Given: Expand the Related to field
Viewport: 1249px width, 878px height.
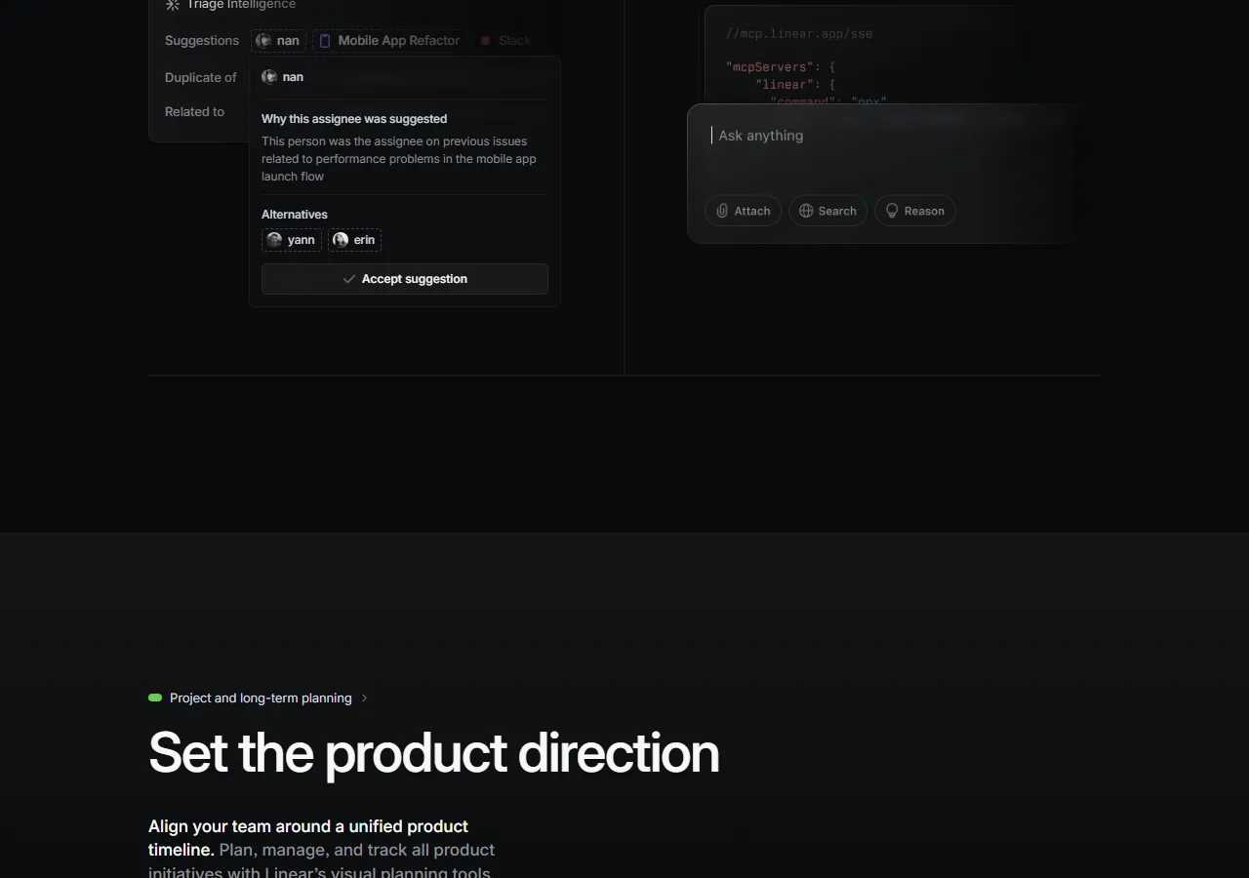Looking at the screenshot, I should tap(194, 111).
